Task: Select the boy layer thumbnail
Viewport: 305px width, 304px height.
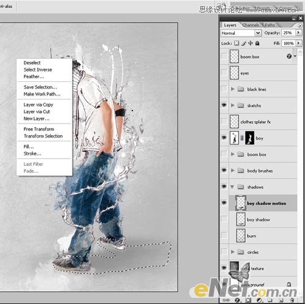Action: 234,138
